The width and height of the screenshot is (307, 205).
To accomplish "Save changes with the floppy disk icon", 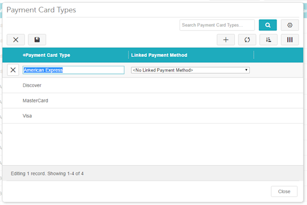I will point(37,39).
